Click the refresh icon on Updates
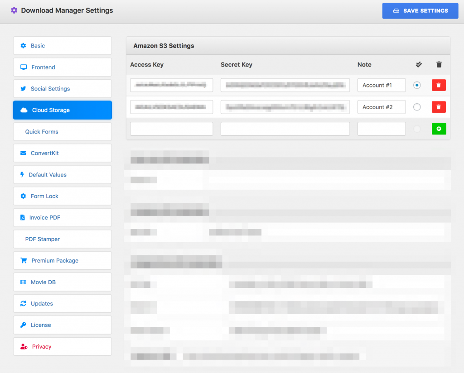 click(23, 303)
